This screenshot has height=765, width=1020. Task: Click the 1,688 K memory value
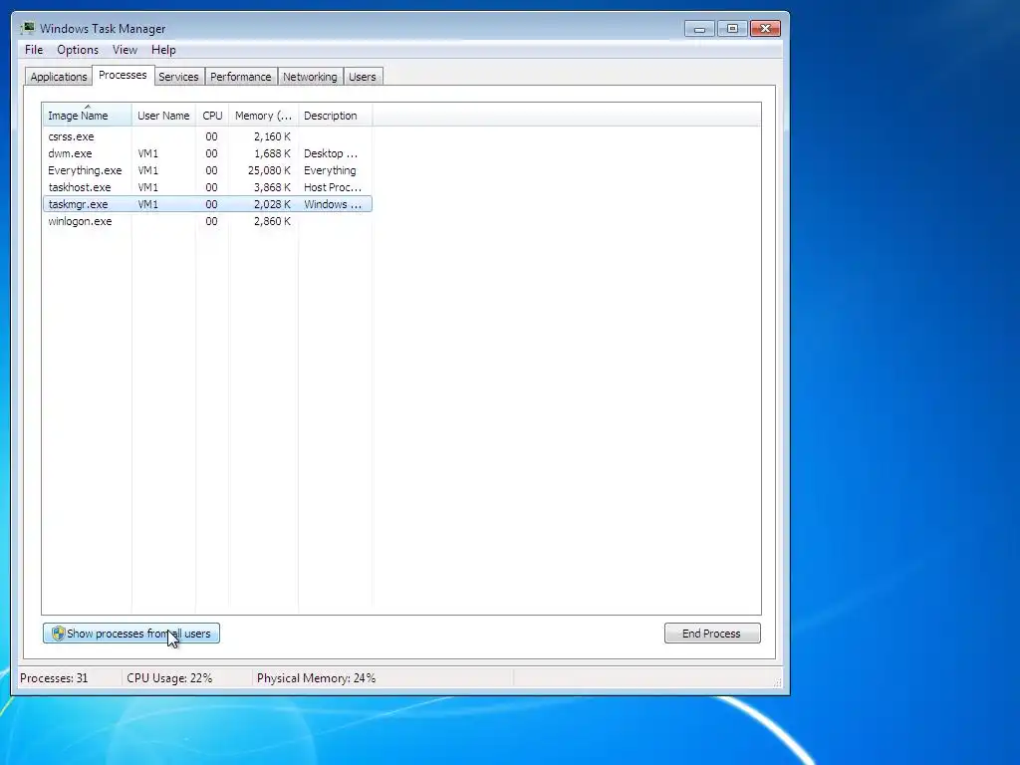coord(273,153)
